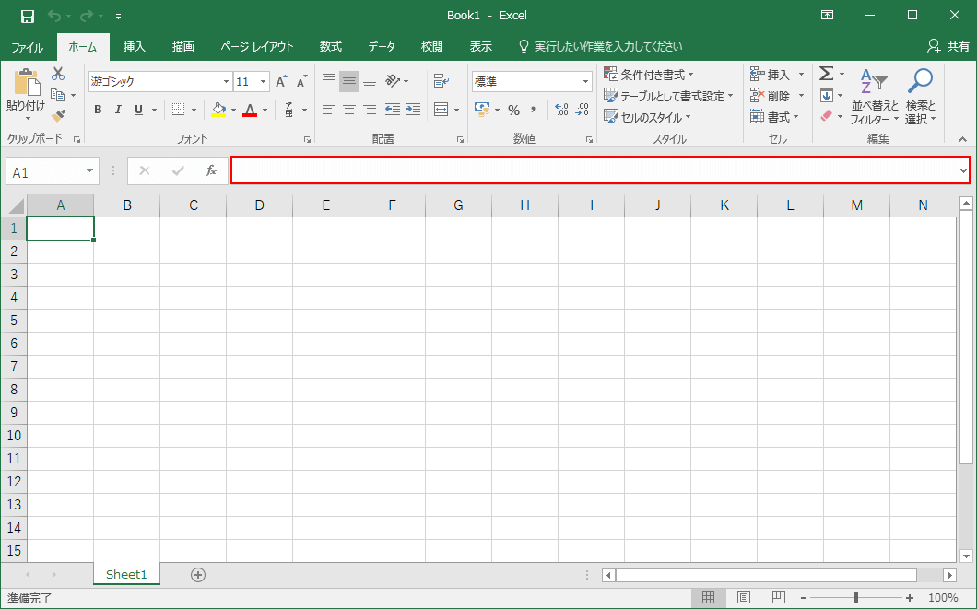Redo the last undone action

click(x=87, y=16)
